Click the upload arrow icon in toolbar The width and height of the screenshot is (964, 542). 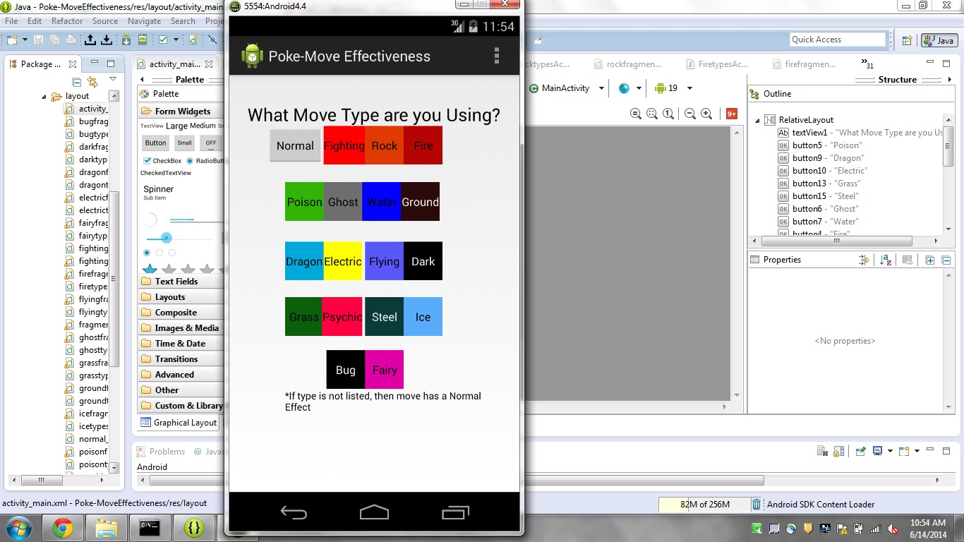point(90,40)
